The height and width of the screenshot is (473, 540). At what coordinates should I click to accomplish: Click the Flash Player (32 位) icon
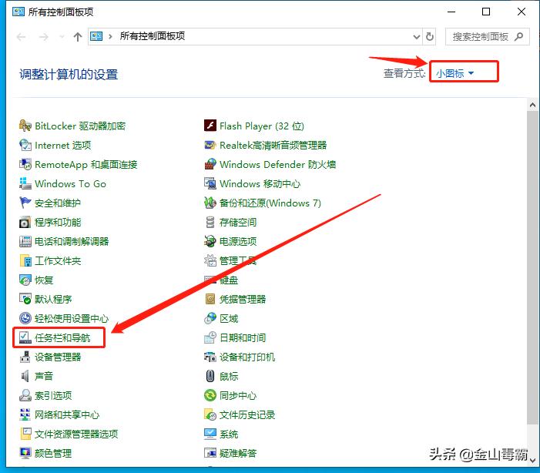pos(210,126)
